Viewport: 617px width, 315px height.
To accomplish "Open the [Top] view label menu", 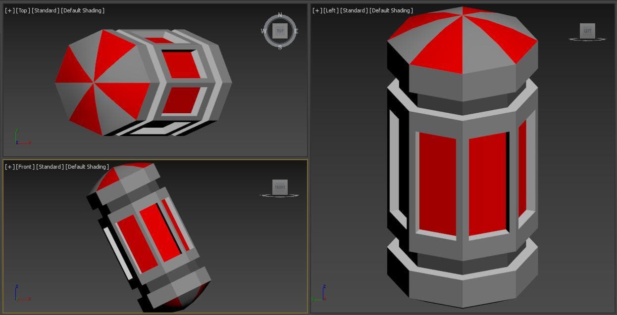I will pyautogui.click(x=23, y=10).
